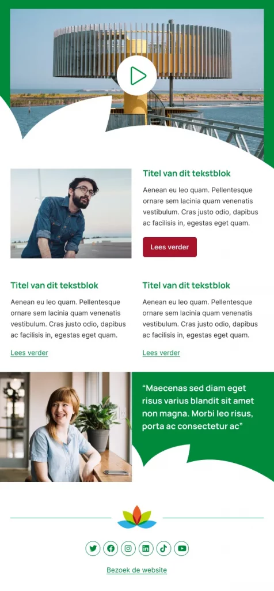274x591 pixels.
Task: Follow the left column Lees verder link
Action: (29, 353)
